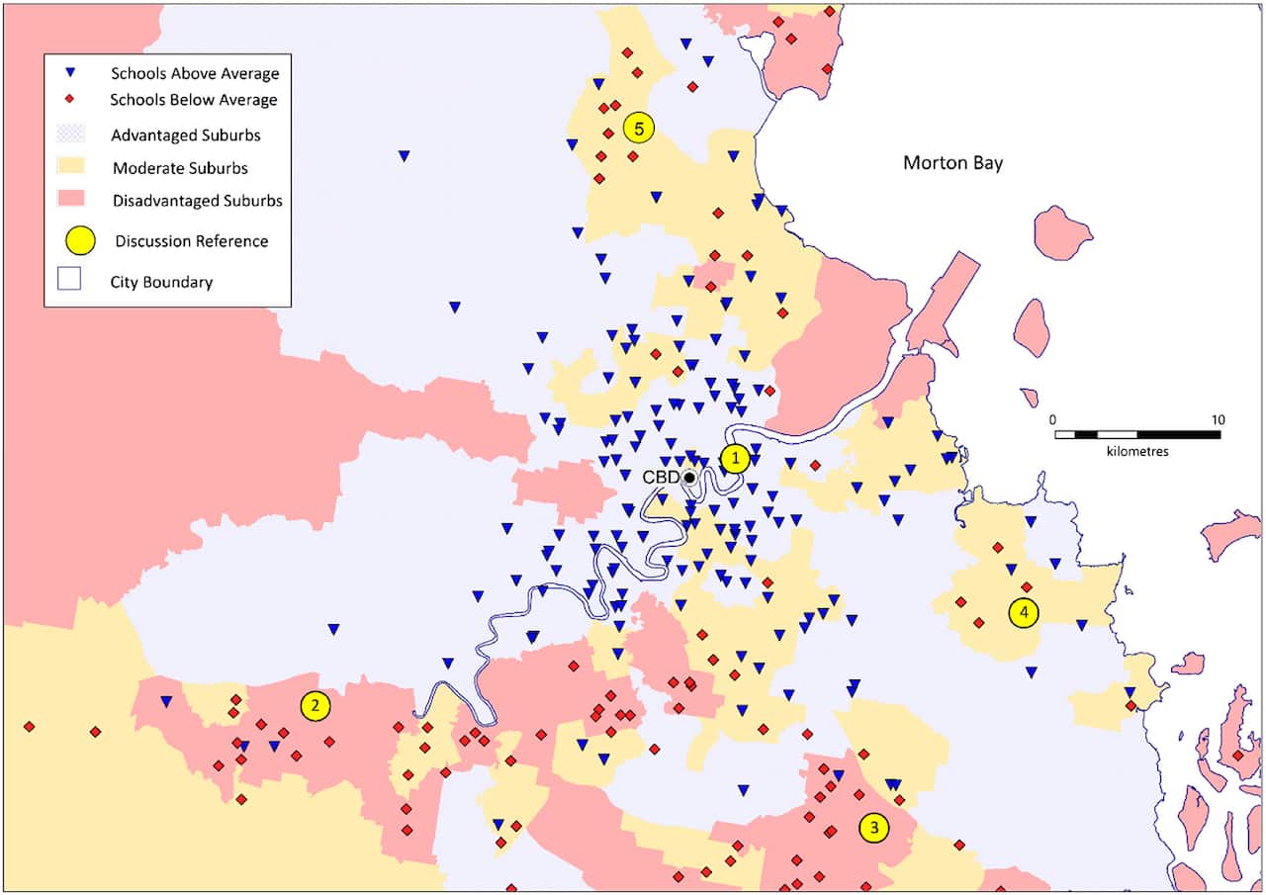Screen dimensions: 1266x895
Task: Click Discussion Reference marker 5 in the north
Action: [x=639, y=128]
